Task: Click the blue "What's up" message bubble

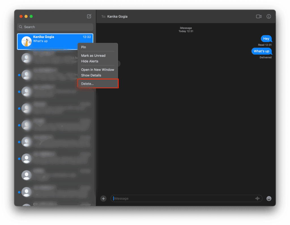Action: pos(261,51)
